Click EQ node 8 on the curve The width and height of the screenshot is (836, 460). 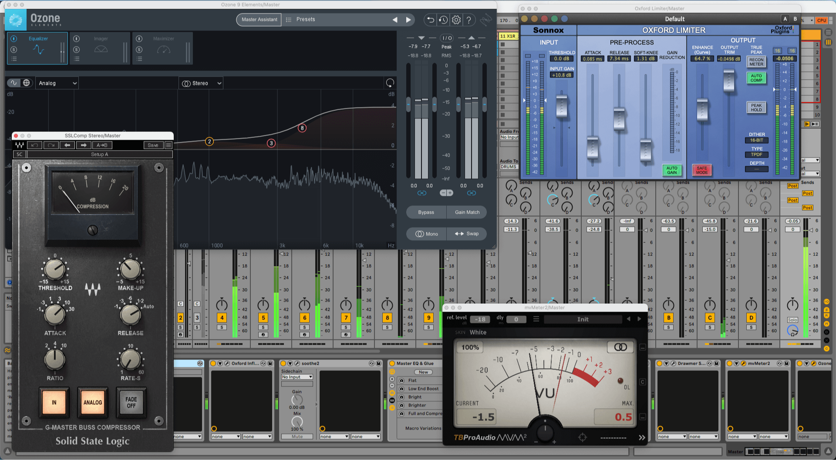pyautogui.click(x=302, y=128)
